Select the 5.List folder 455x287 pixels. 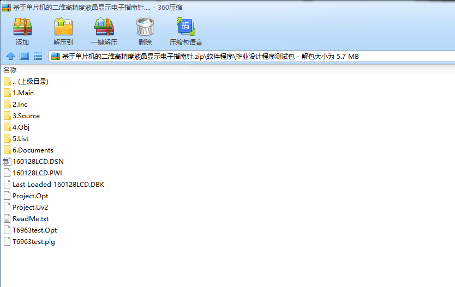(16, 139)
